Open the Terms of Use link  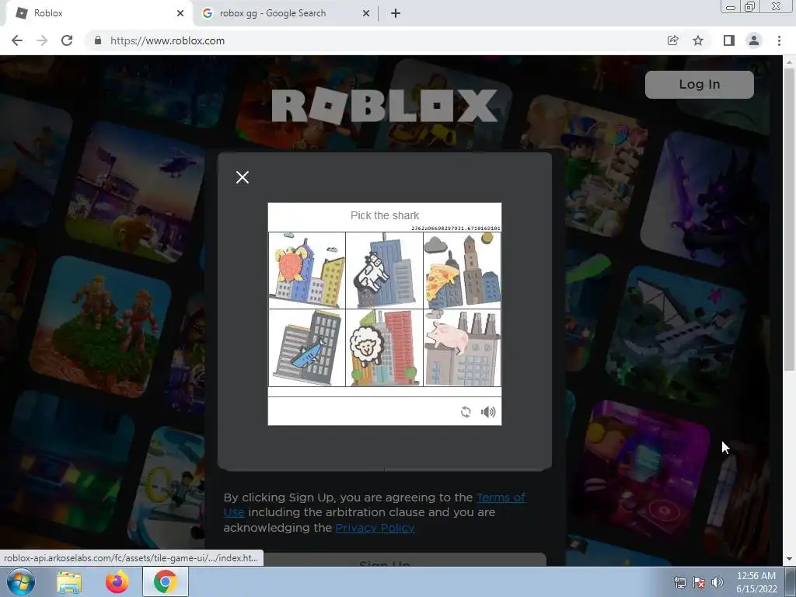point(501,497)
